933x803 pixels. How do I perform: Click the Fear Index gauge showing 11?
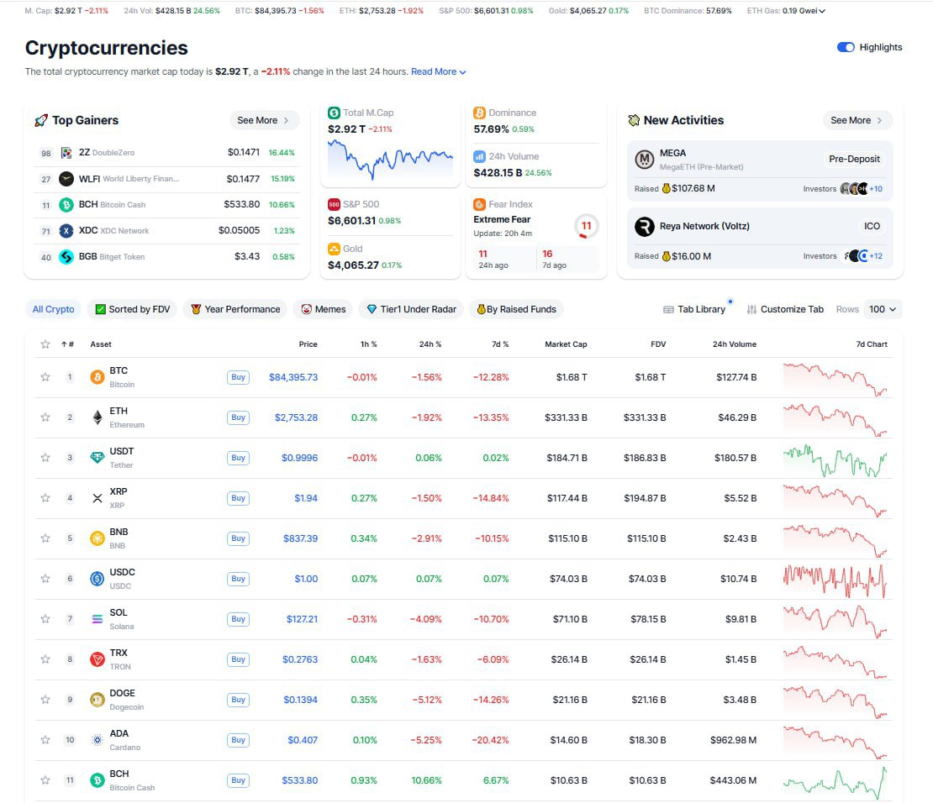(586, 226)
